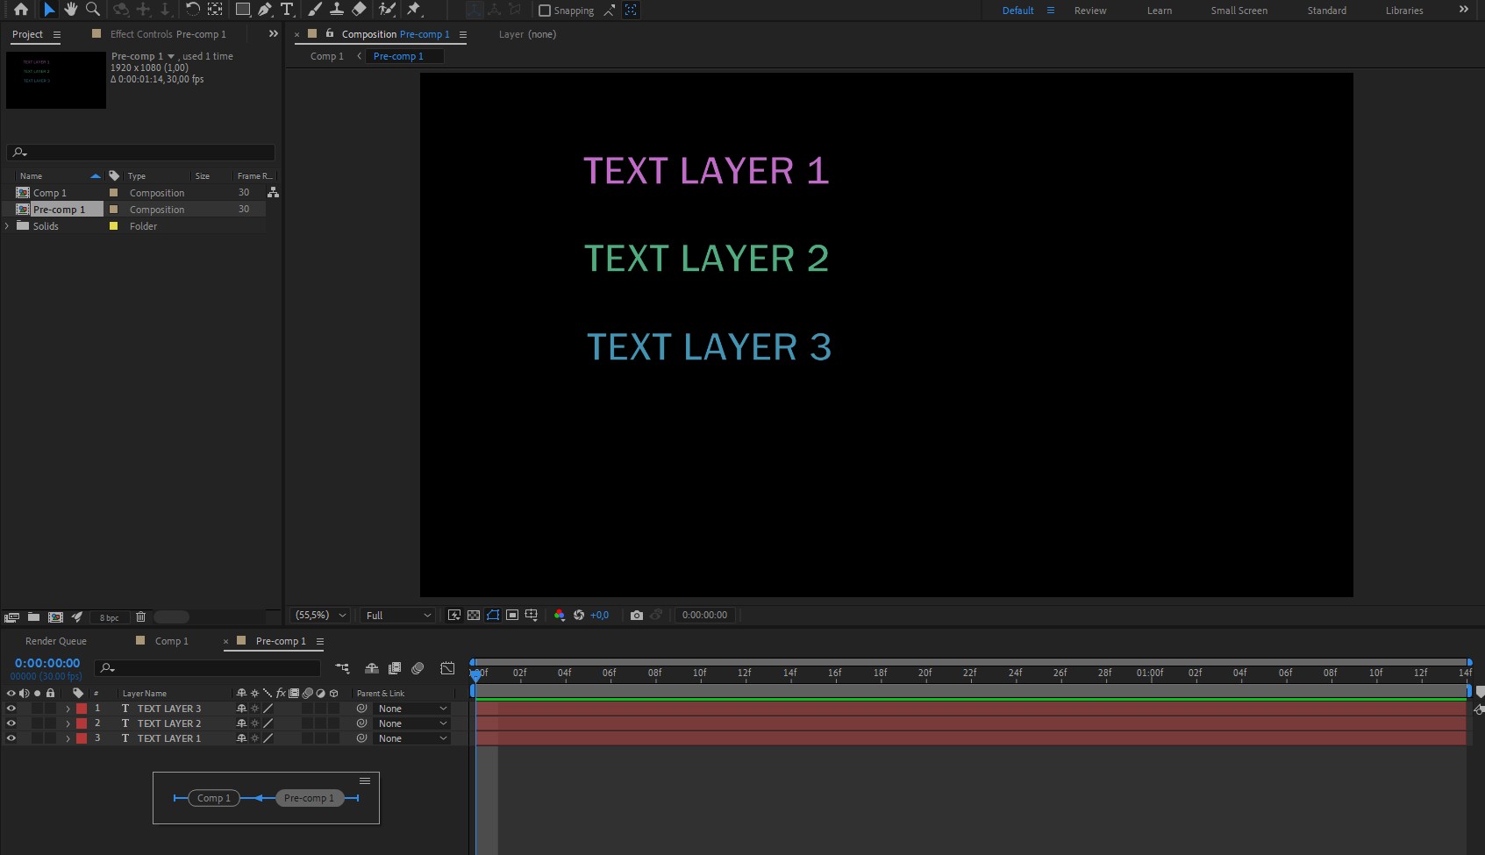This screenshot has width=1485, height=855.
Task: Click Show Channel color management icon
Action: (560, 615)
